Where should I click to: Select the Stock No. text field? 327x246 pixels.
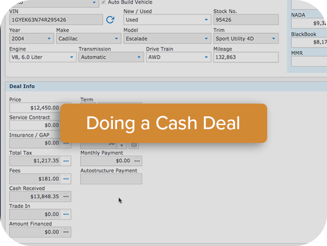[x=246, y=20]
